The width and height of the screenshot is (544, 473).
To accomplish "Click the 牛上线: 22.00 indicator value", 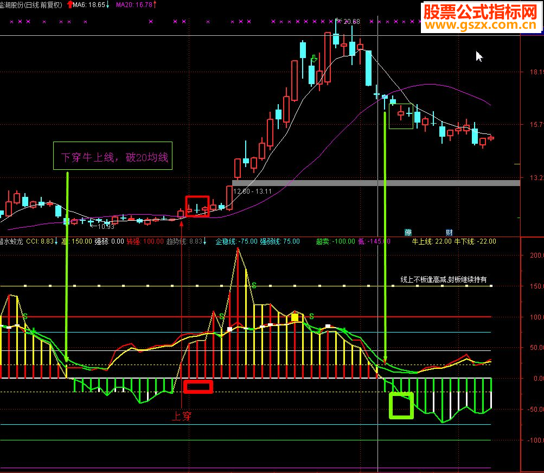I will click(432, 241).
